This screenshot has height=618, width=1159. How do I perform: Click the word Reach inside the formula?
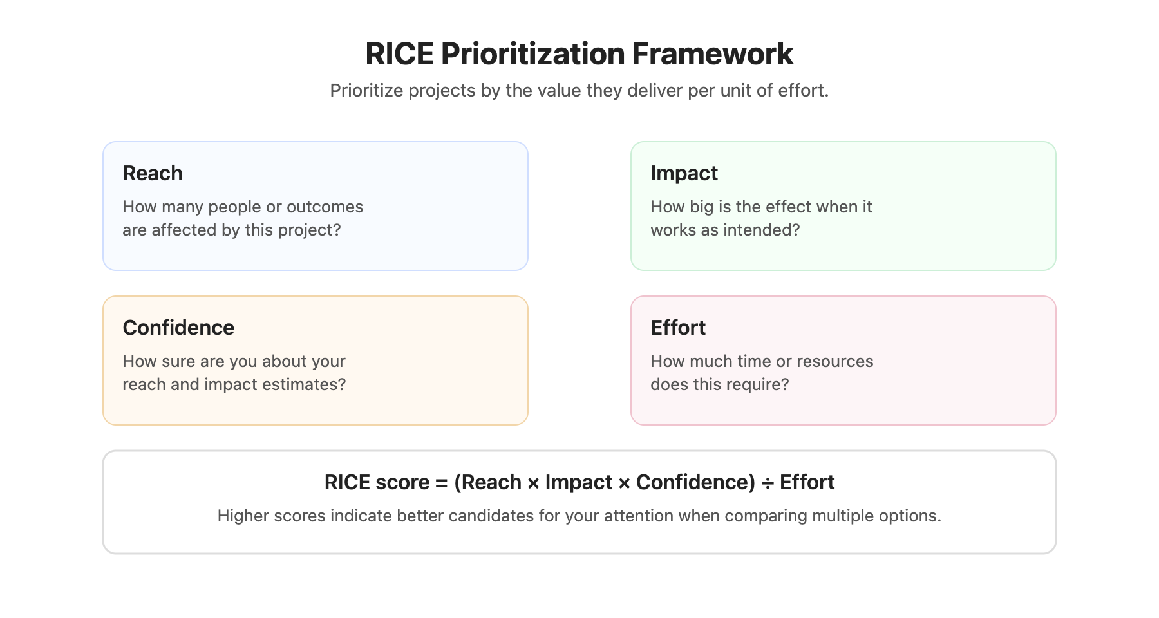click(491, 482)
